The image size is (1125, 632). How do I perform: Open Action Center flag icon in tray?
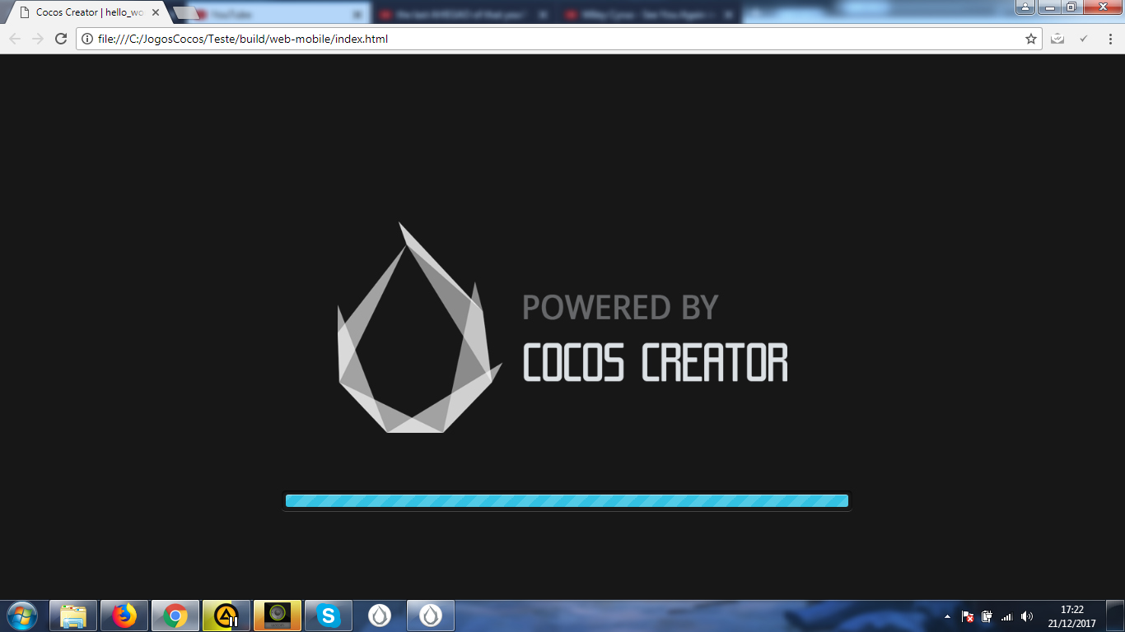pos(968,616)
